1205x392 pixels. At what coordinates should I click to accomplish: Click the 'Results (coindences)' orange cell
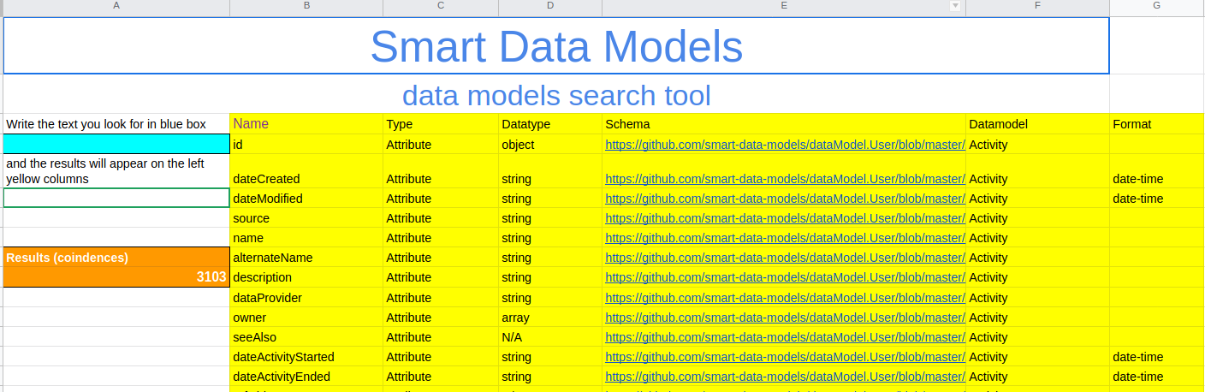[x=116, y=257]
